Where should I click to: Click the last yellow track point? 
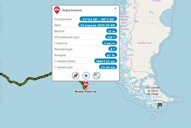(x=85, y=89)
